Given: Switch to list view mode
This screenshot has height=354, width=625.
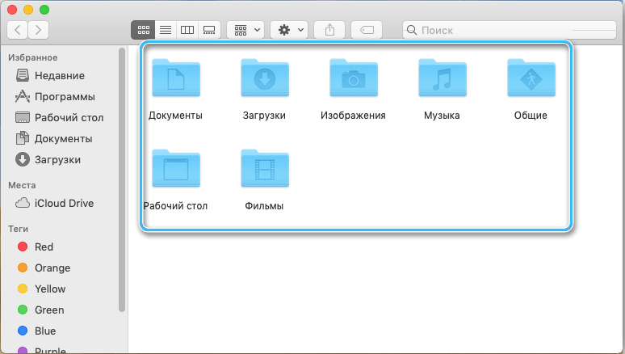Looking at the screenshot, I should pos(165,30).
